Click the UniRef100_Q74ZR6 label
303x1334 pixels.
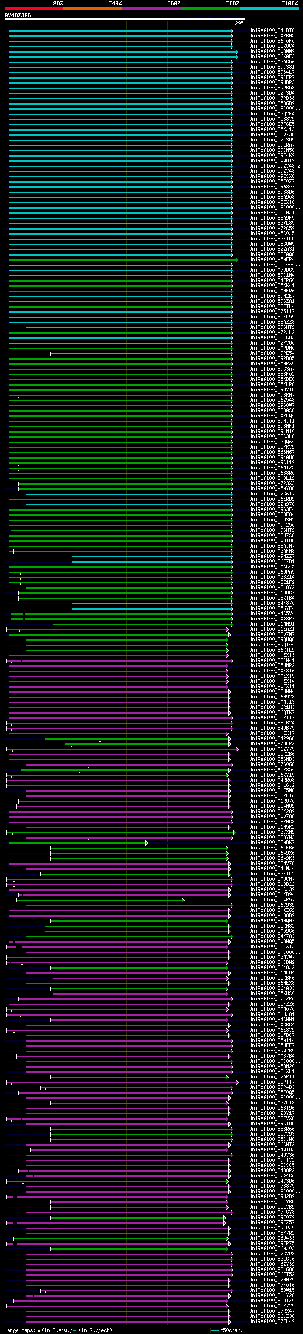[x=272, y=998]
